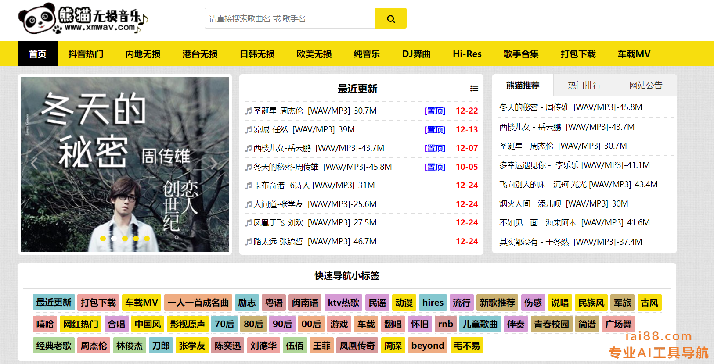Screen dimensions: 714x364
Task: Open the 闽南语 tag
Action: point(305,303)
